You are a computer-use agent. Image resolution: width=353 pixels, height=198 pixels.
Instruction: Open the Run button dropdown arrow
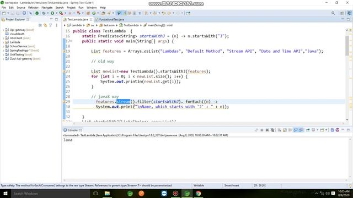56,13
